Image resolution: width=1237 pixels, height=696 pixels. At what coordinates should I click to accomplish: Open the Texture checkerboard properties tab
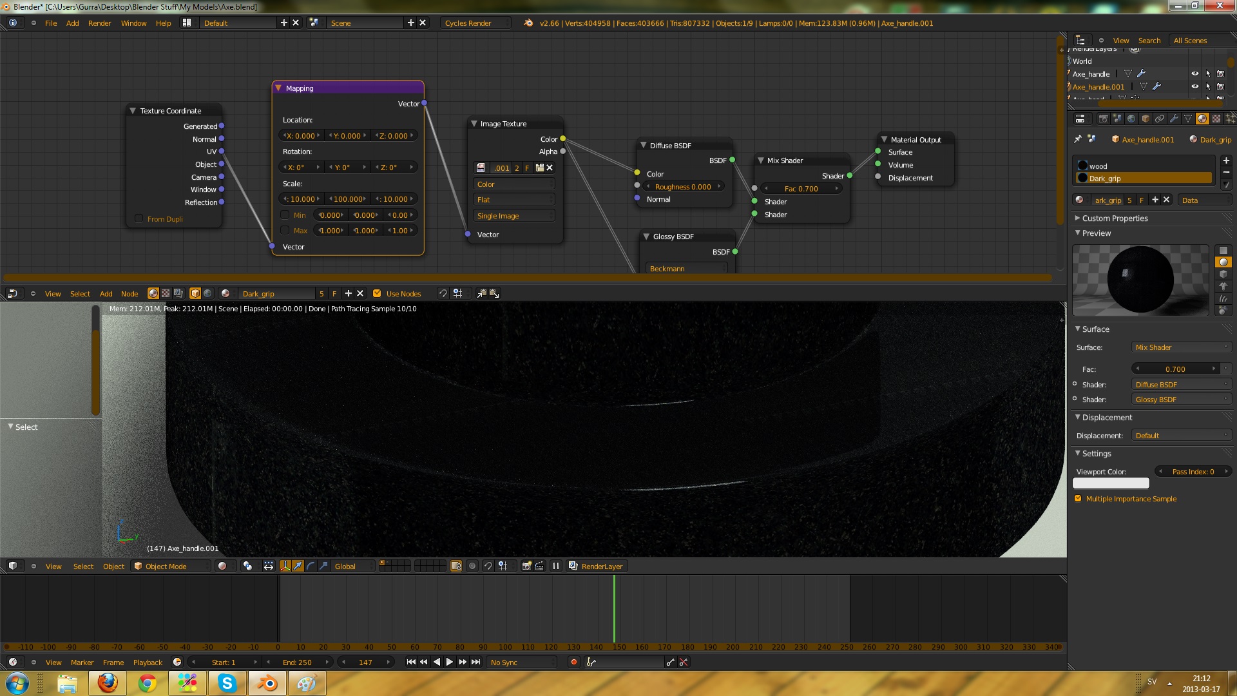(x=1216, y=119)
